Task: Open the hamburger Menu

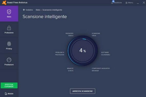Action: 129,3
